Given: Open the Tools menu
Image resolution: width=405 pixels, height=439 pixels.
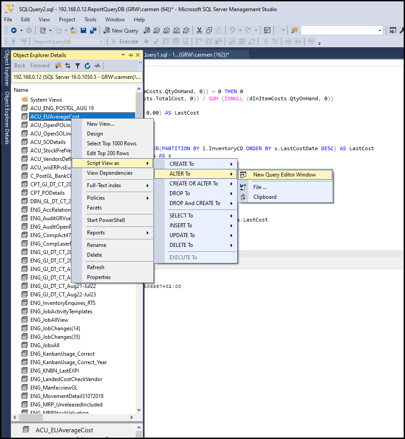Looking at the screenshot, I should click(91, 20).
